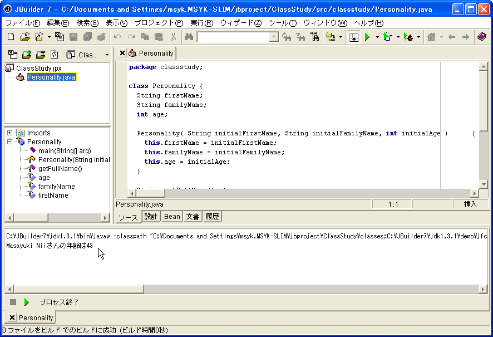Image resolution: width=493 pixels, height=337 pixels.
Task: Open the search text combo box dropdown
Action: pyautogui.click(x=274, y=37)
